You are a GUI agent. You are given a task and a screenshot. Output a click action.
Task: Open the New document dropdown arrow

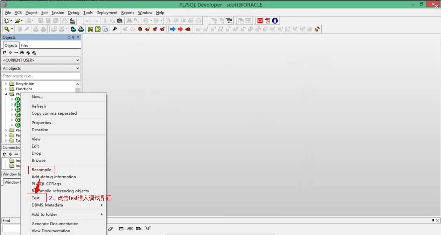(11, 21)
